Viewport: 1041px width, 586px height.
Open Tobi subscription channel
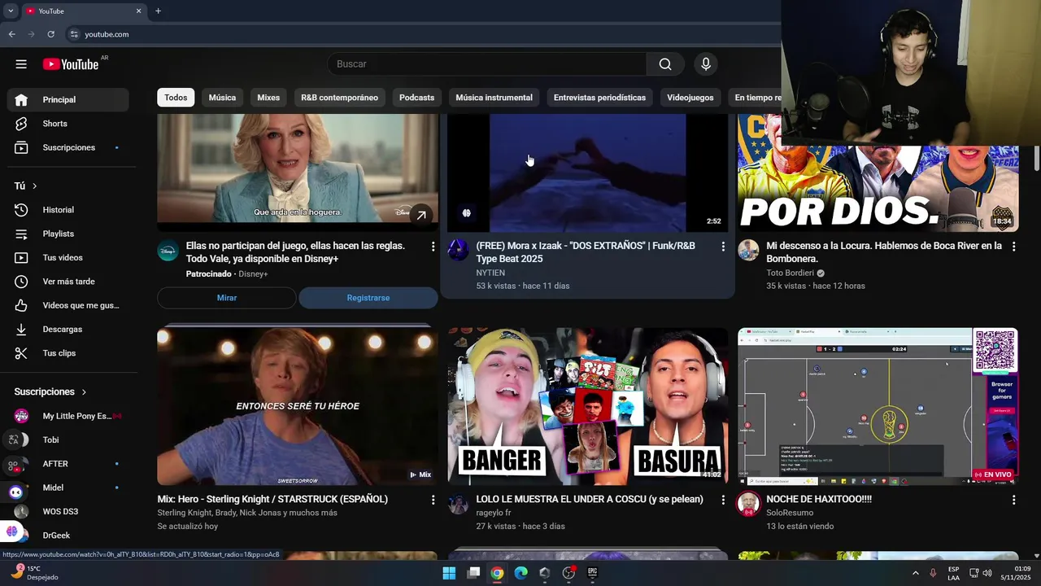point(68,439)
